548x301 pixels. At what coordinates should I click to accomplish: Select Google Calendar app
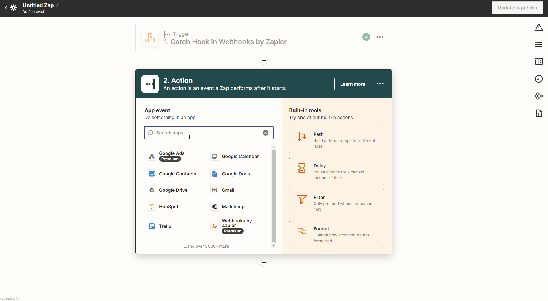tap(235, 156)
